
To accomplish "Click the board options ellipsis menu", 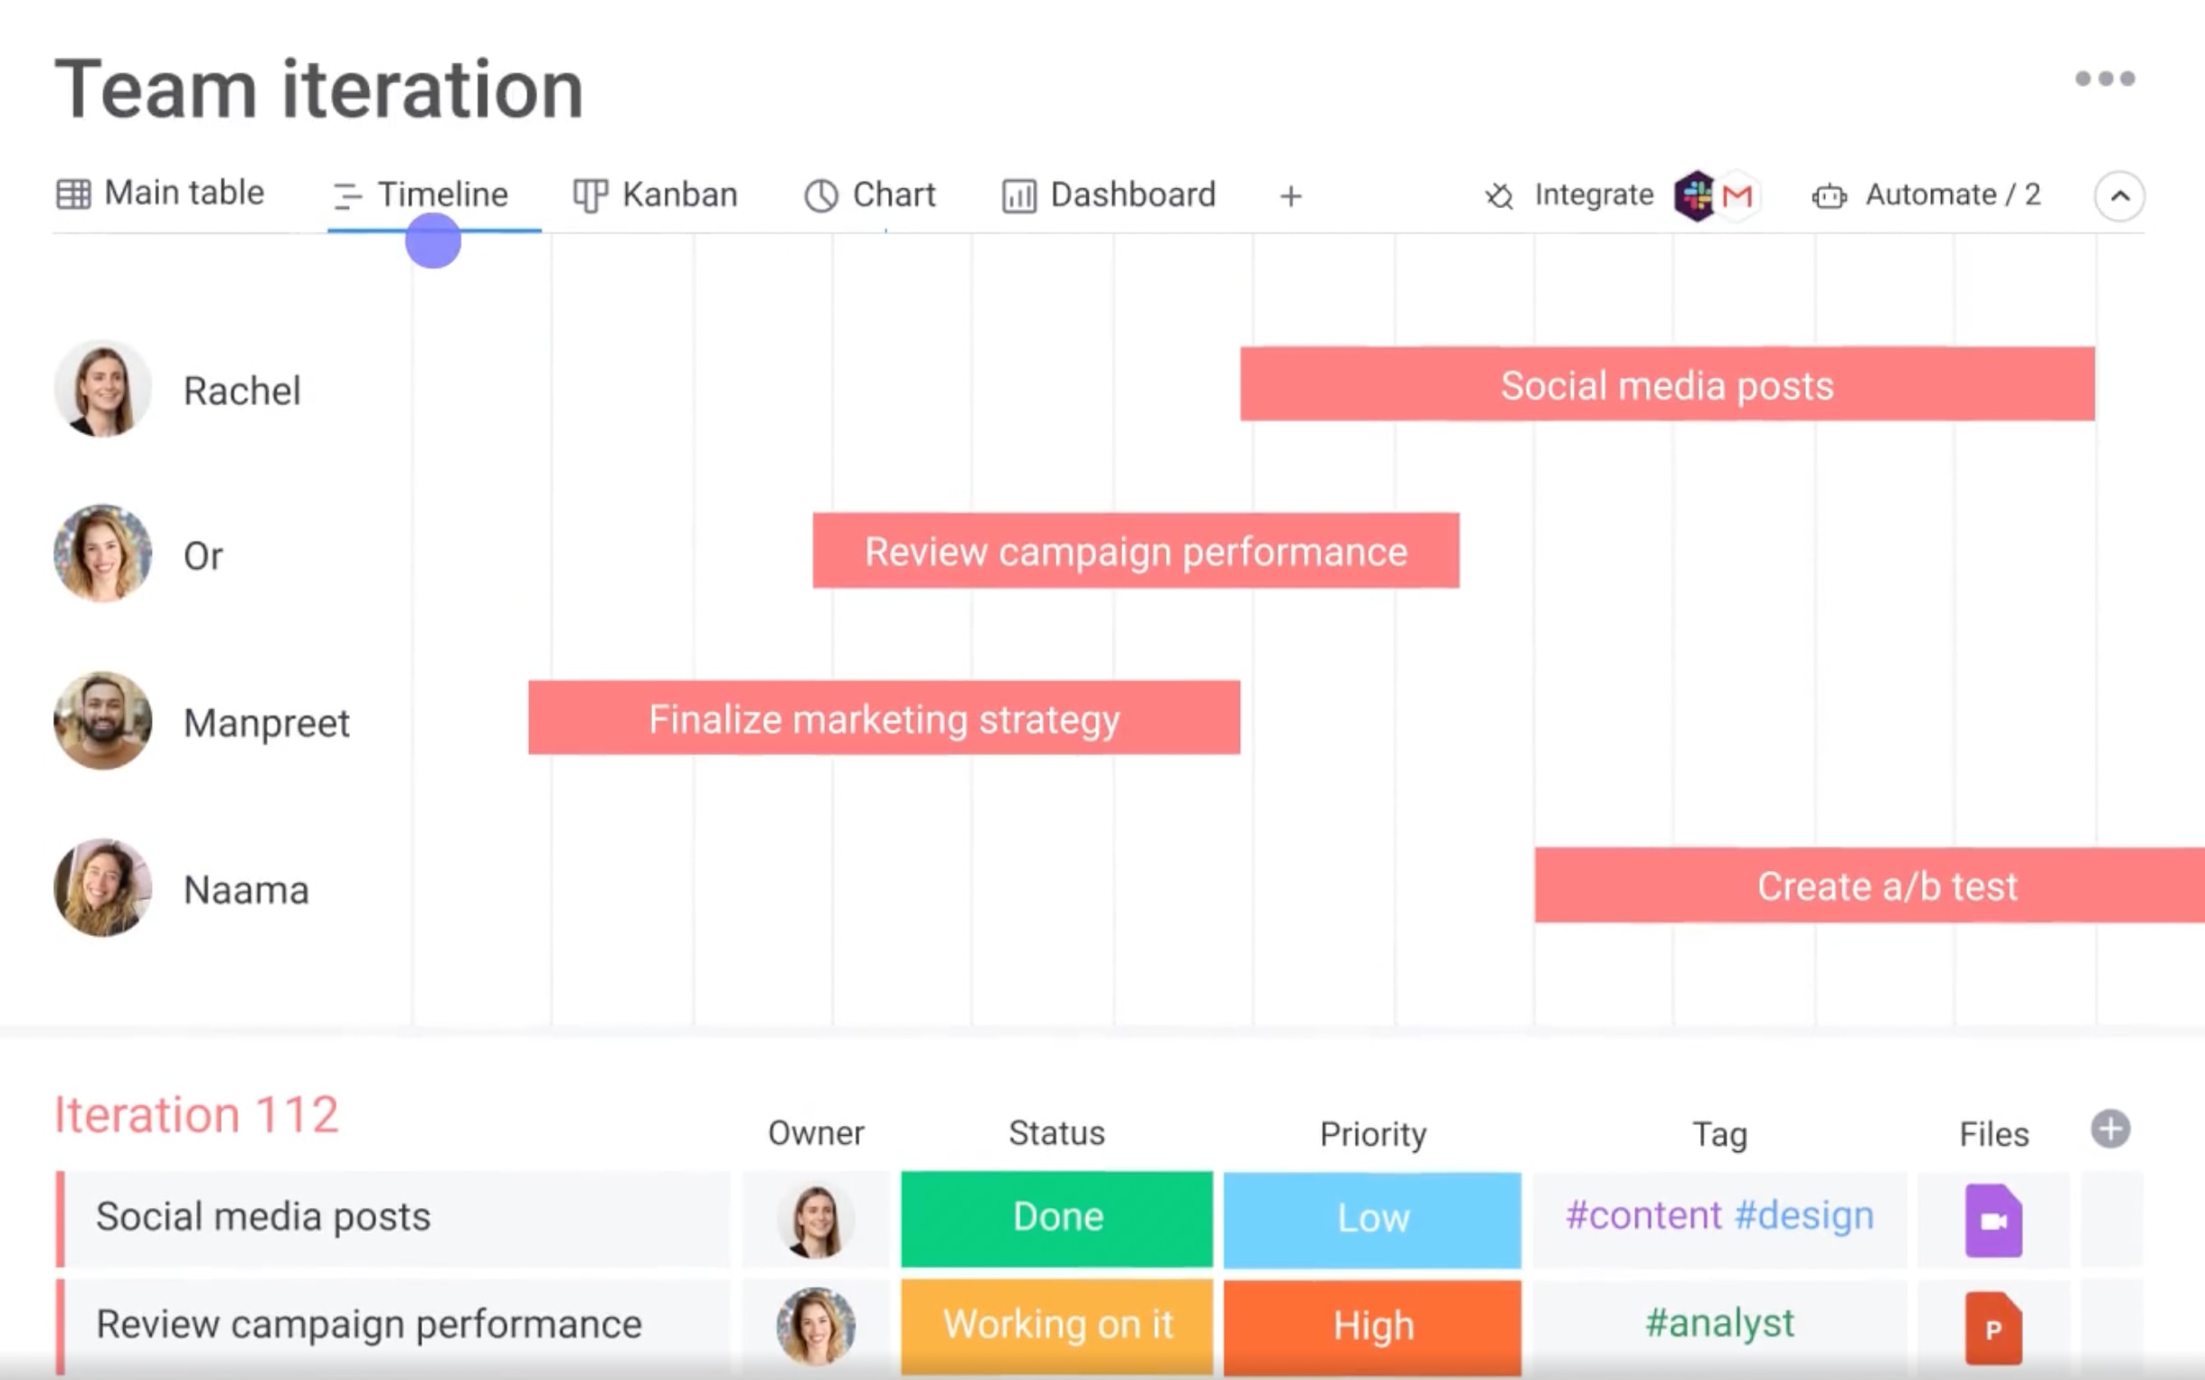I will [2105, 80].
